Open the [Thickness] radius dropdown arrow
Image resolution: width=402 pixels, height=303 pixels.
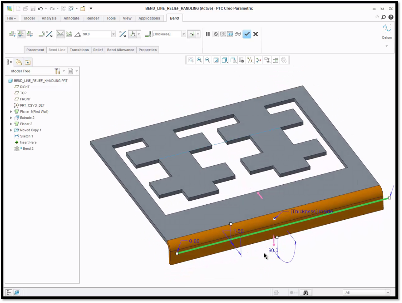184,34
